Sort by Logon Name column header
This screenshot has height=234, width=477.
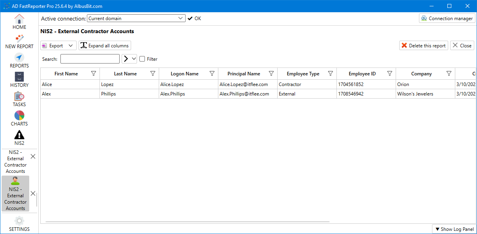(184, 74)
